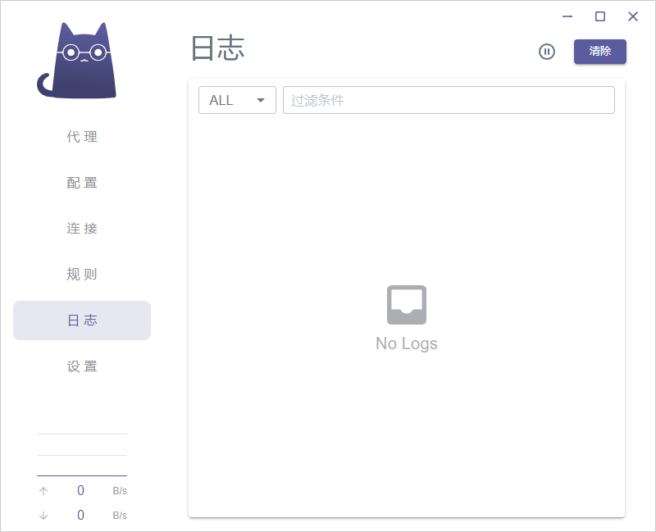The height and width of the screenshot is (532, 656).
Task: Click the download speed arrow icon
Action: pyautogui.click(x=43, y=515)
